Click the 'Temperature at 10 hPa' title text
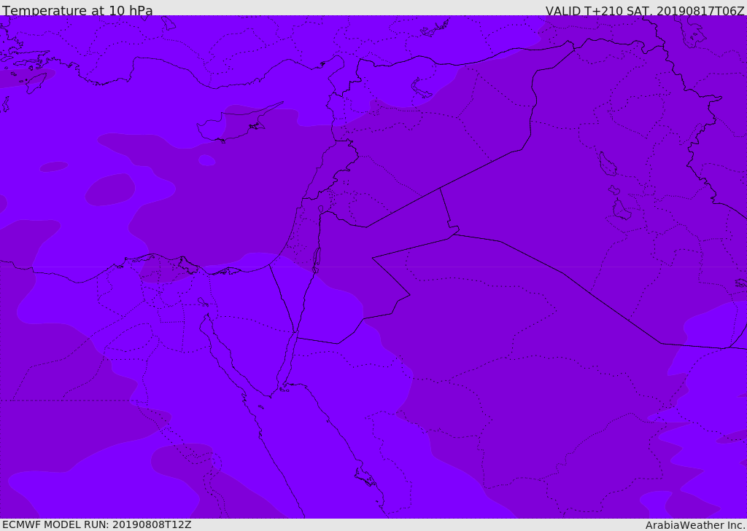The height and width of the screenshot is (531, 747). pos(77,10)
